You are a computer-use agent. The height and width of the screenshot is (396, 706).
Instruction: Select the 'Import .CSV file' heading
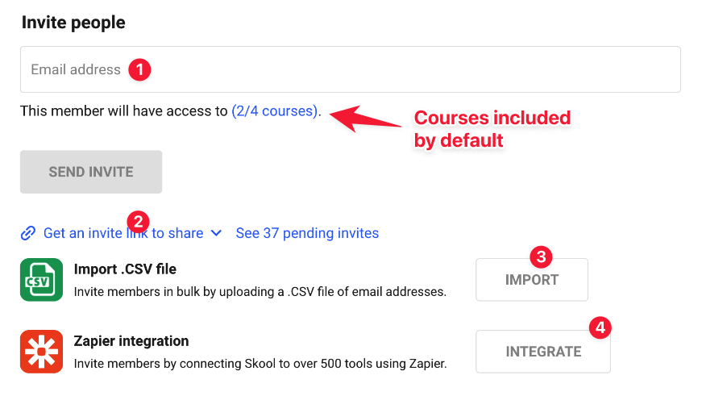click(x=125, y=269)
